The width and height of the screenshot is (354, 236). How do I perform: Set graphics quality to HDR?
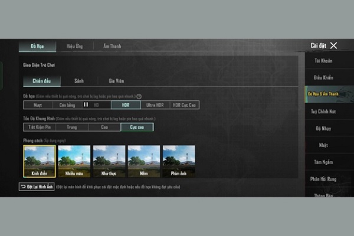(x=126, y=105)
